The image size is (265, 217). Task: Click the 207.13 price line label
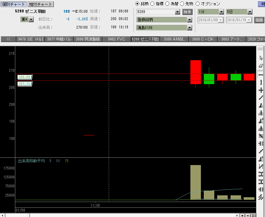[x=25, y=83]
